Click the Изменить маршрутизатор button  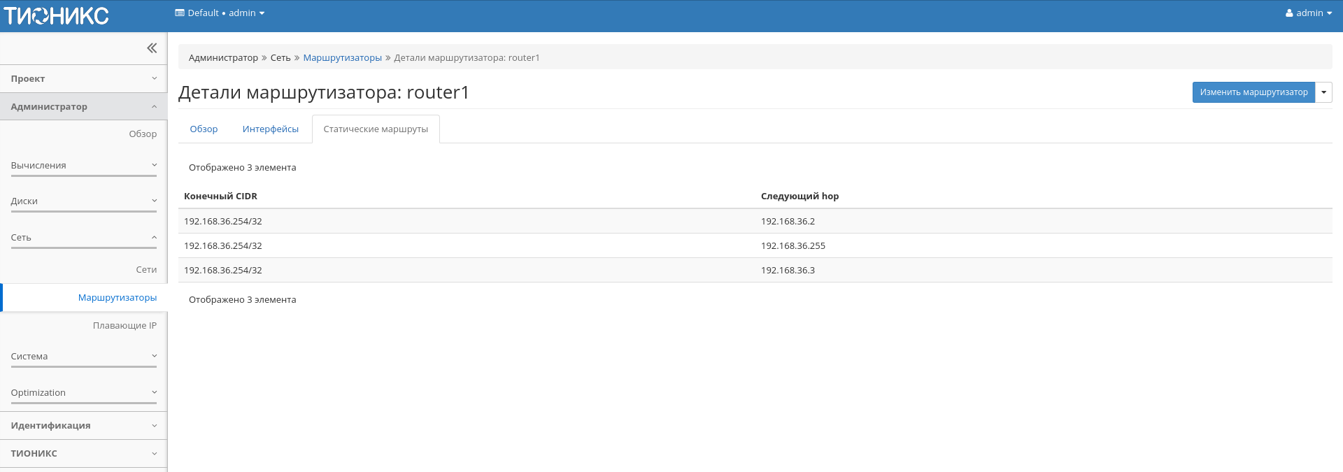pos(1253,92)
